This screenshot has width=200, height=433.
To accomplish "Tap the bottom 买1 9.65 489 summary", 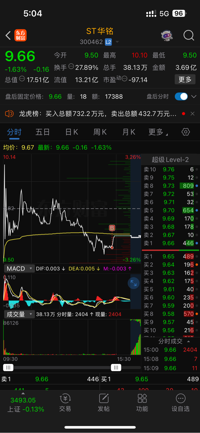I will point(150,379).
